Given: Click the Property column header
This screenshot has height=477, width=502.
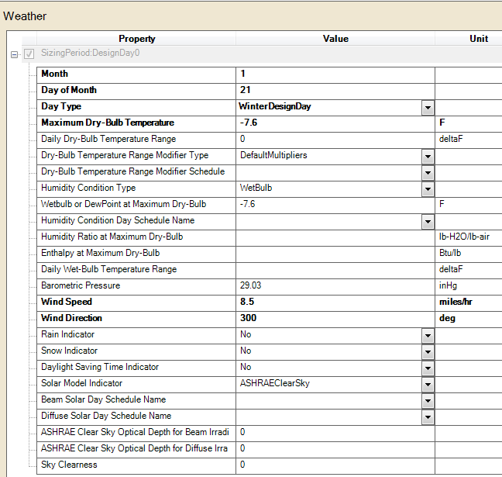Looking at the screenshot, I should 136,39.
